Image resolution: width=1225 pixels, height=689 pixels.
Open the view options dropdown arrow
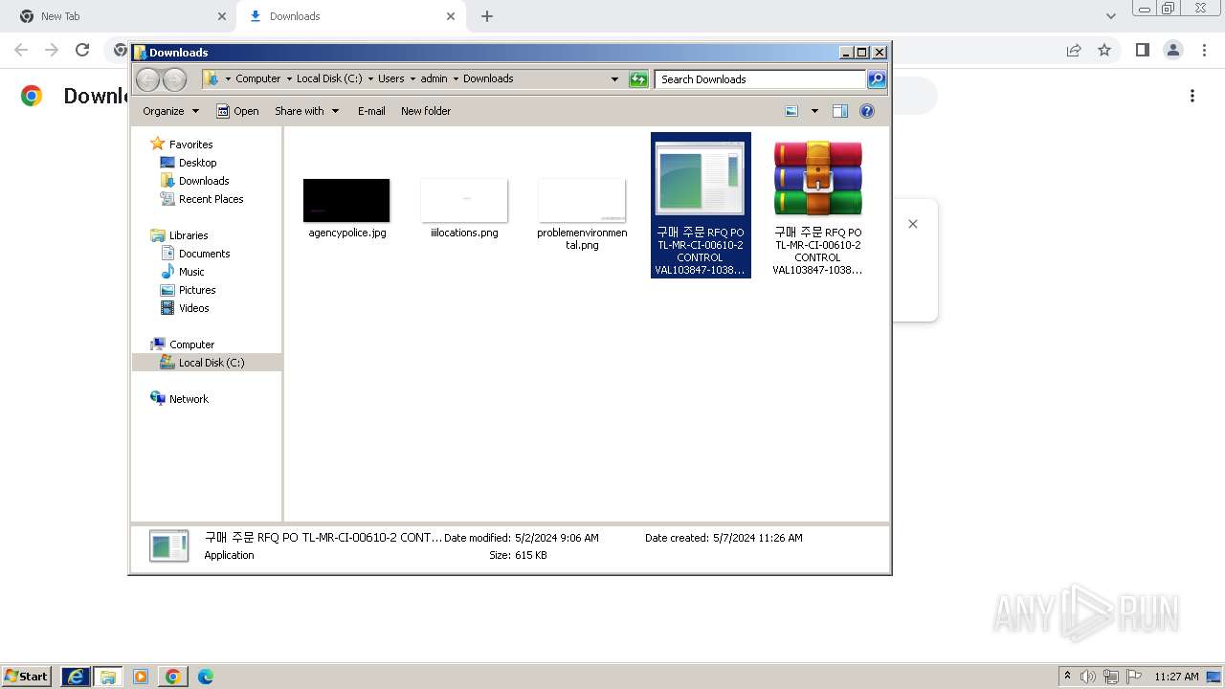click(x=814, y=111)
